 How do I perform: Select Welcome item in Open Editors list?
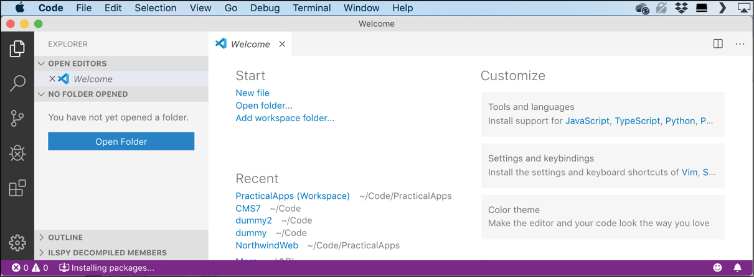point(121,79)
